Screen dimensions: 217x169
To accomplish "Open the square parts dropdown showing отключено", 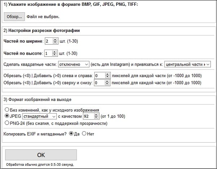I will point(73,64).
